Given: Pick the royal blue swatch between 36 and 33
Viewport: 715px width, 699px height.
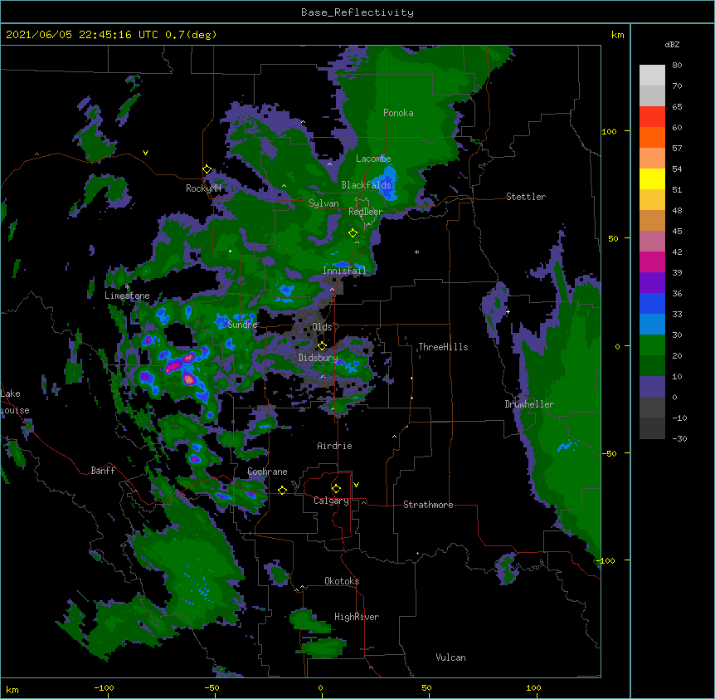Looking at the screenshot, I should tap(652, 303).
